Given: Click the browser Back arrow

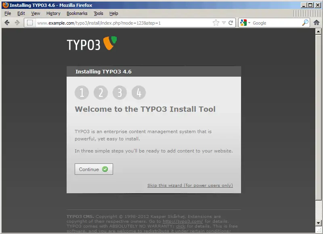Looking at the screenshot, I should pos(7,23).
